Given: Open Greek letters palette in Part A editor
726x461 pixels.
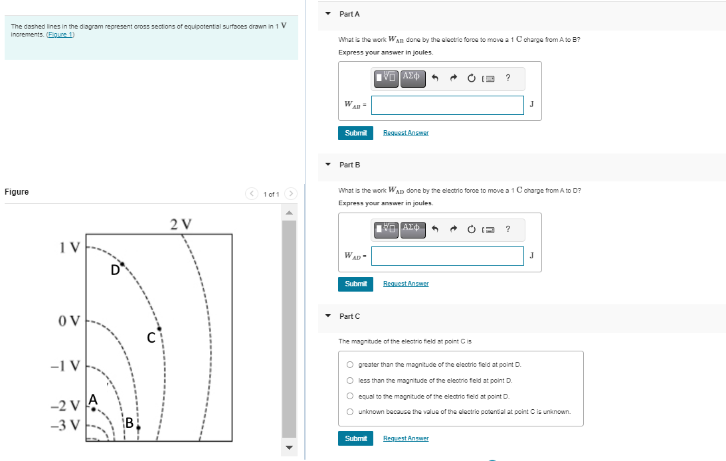Looking at the screenshot, I should tap(412, 78).
